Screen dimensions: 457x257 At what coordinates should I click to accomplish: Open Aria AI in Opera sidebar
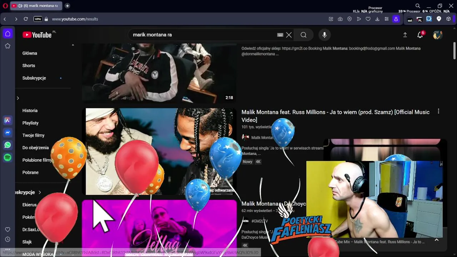pyautogui.click(x=7, y=120)
